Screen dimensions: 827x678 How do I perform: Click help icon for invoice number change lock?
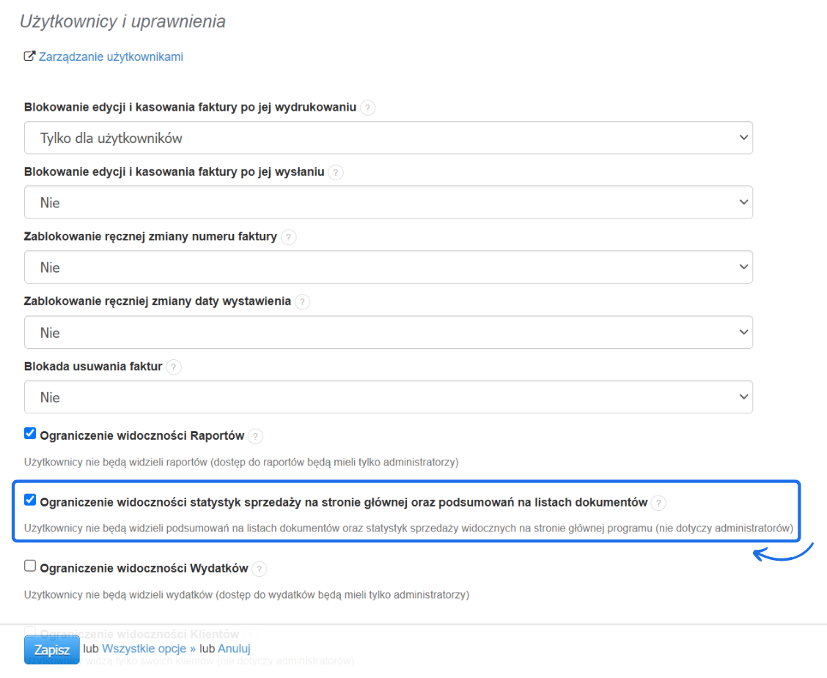coord(289,237)
